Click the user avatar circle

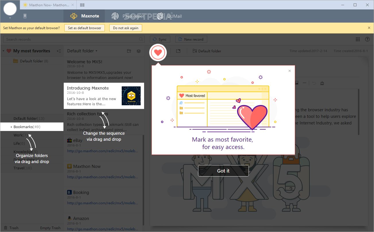tap(10, 9)
